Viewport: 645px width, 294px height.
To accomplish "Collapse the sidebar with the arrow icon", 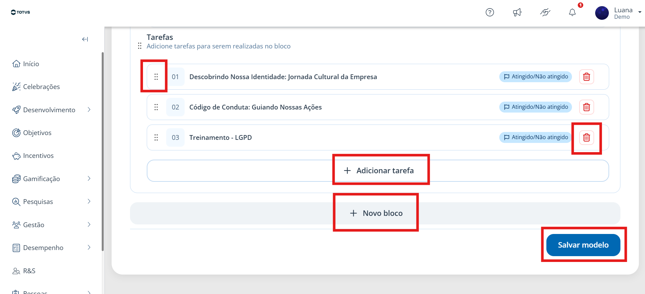I will [x=85, y=39].
